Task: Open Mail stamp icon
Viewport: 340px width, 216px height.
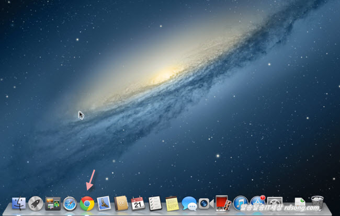Action: pyautogui.click(x=104, y=204)
